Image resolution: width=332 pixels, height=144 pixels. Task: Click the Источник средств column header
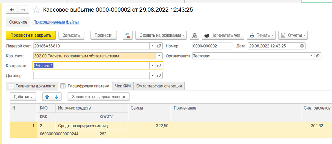(x=92, y=108)
